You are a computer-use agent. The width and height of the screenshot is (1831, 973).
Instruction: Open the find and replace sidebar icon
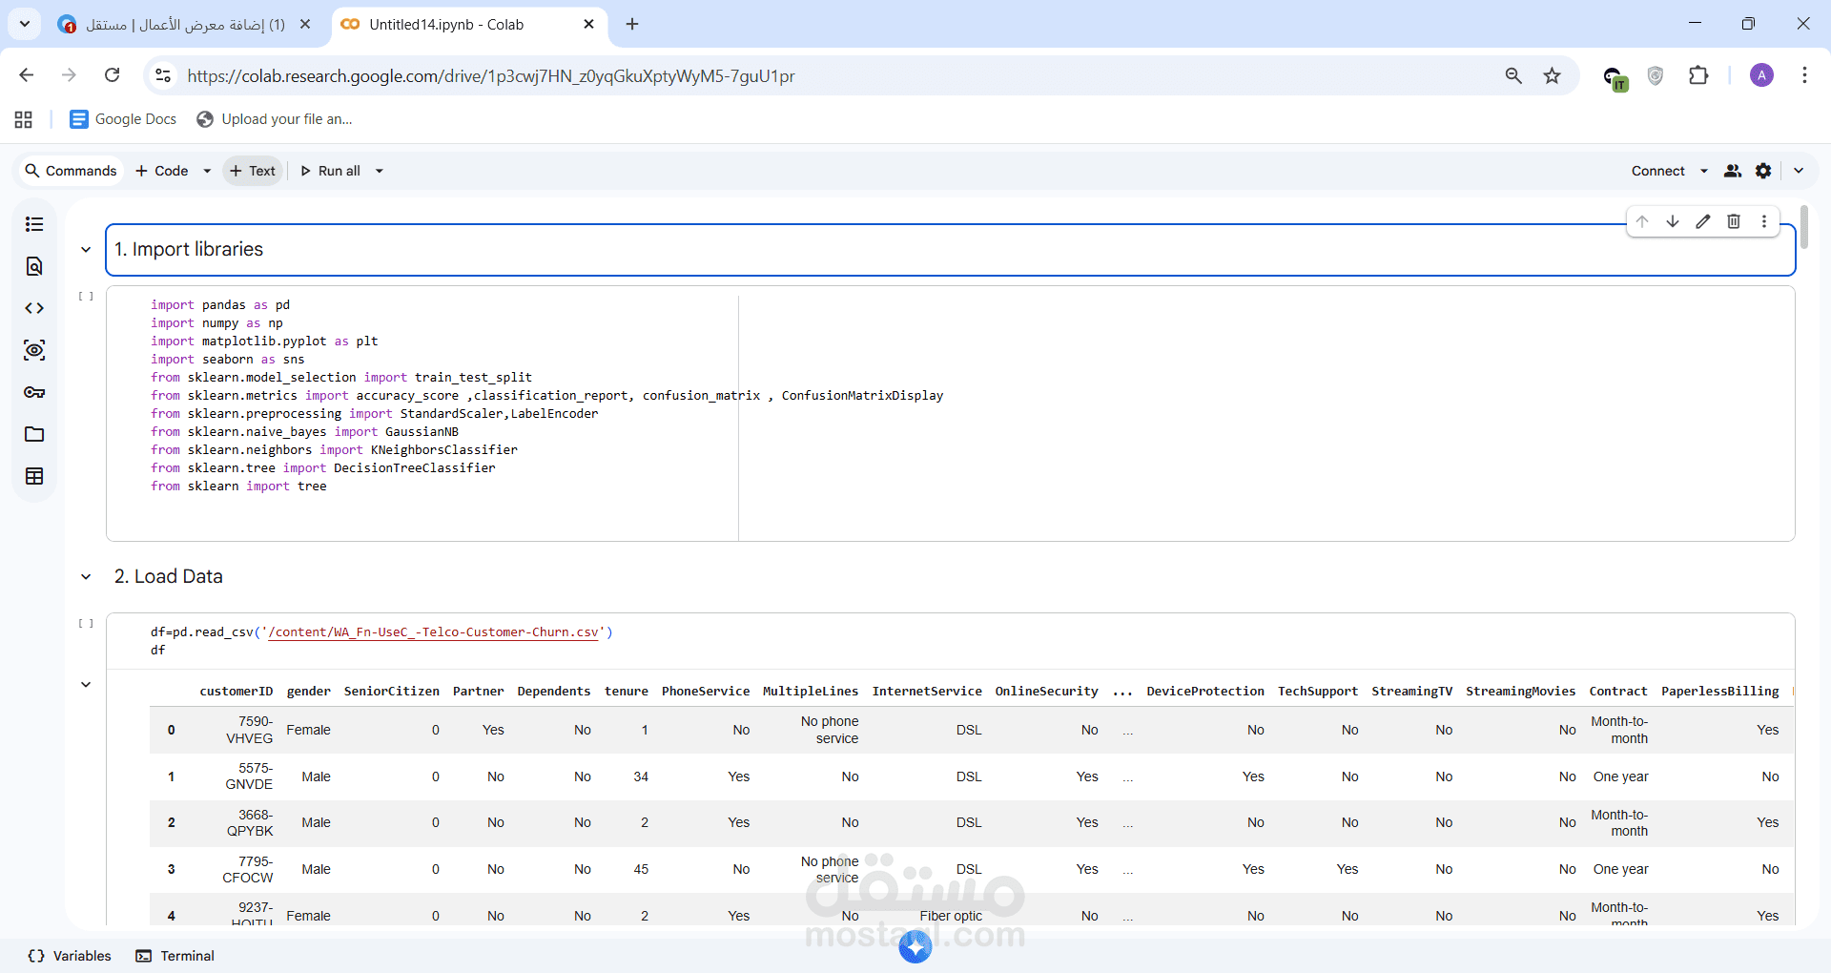pyautogui.click(x=34, y=266)
